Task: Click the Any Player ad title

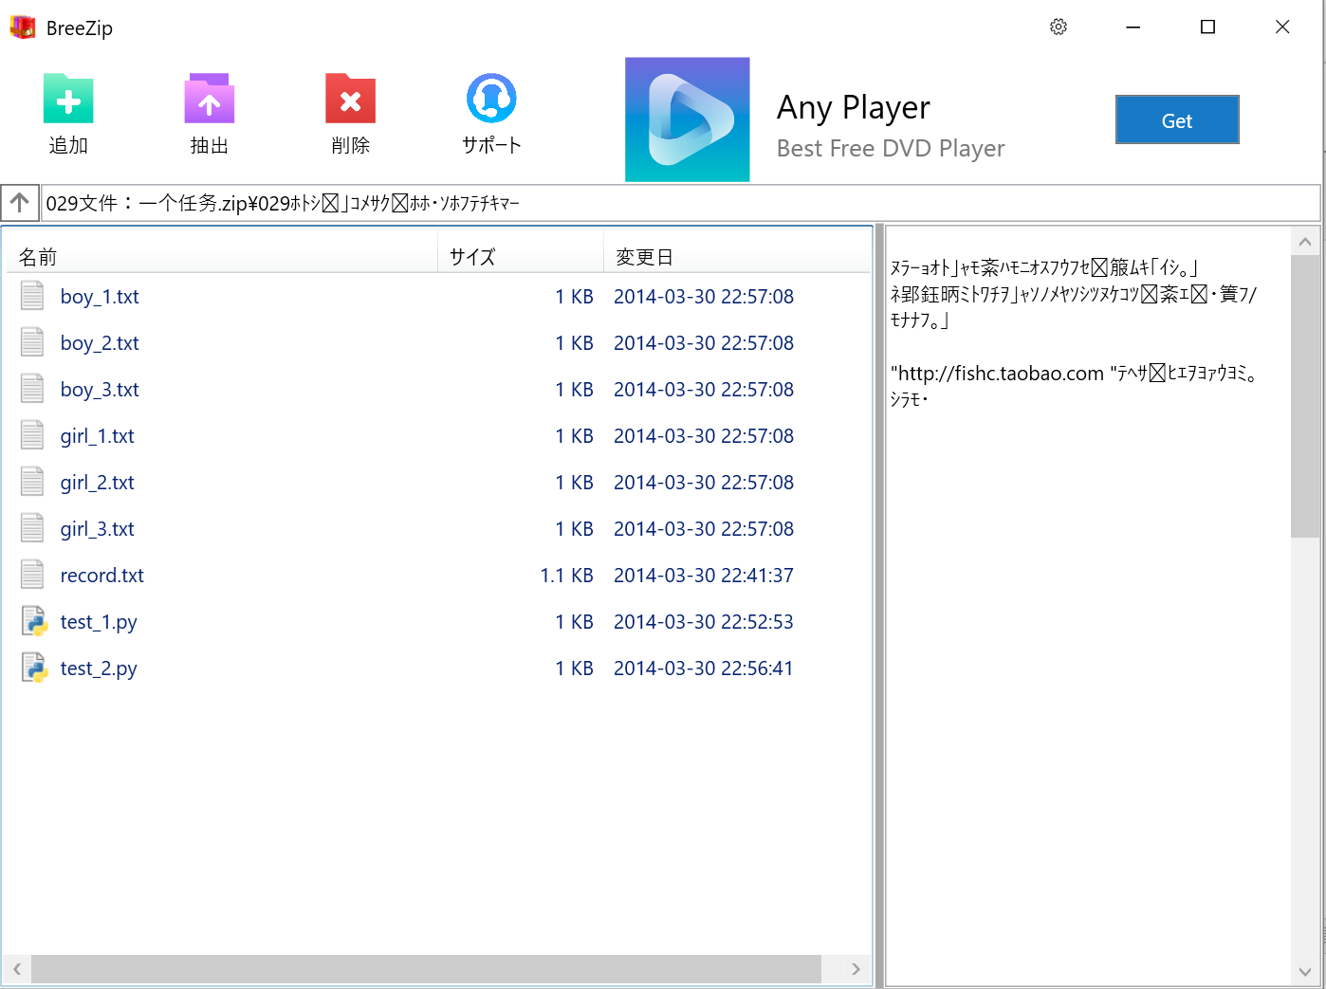Action: tap(854, 107)
